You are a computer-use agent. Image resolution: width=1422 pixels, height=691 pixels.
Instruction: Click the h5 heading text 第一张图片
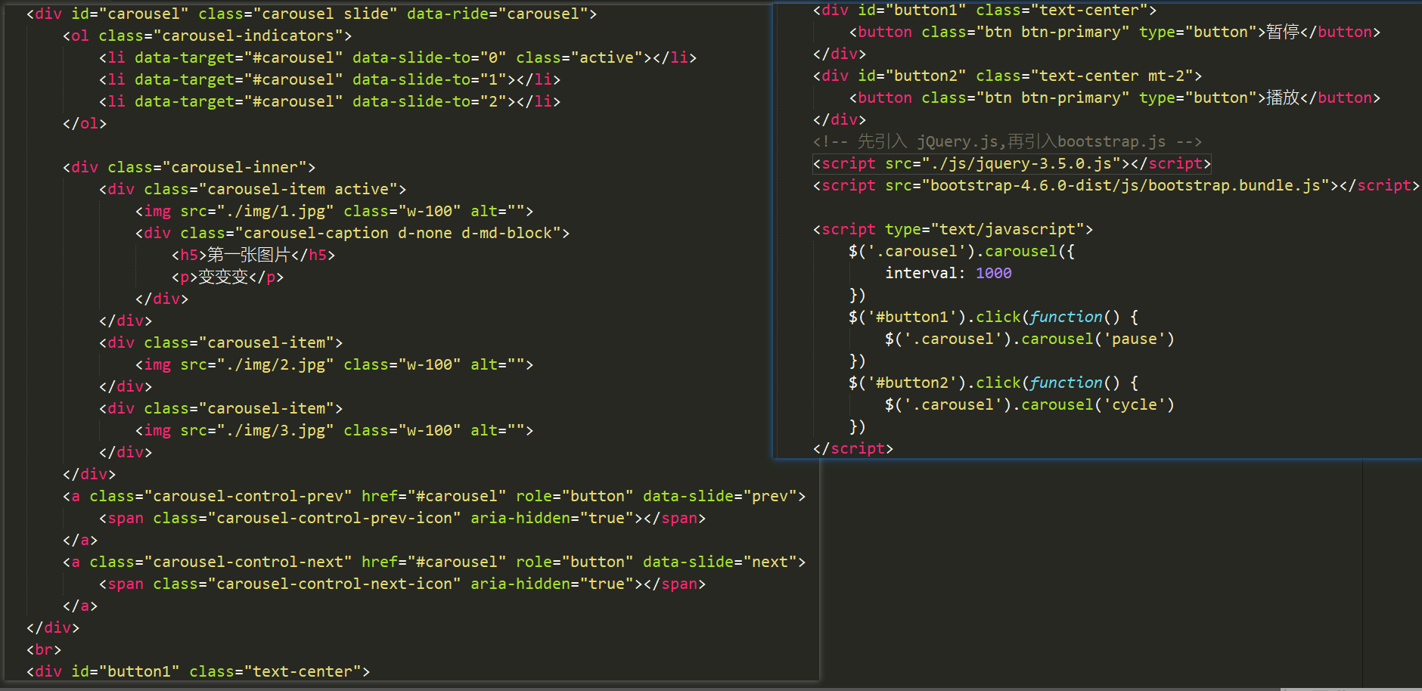pyautogui.click(x=249, y=255)
